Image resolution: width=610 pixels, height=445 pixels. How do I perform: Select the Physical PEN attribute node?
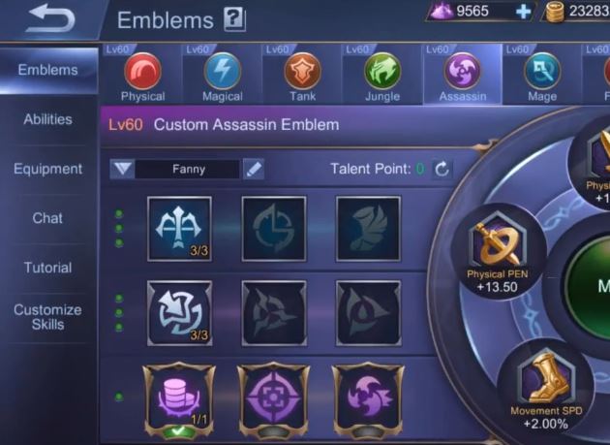tap(498, 252)
